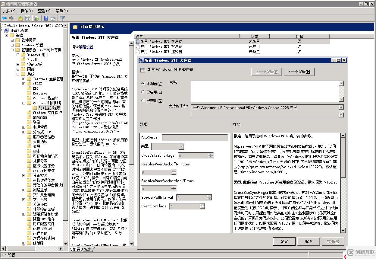Viewport: 376px width, 259px height.
Task: Toggle the Show/Hide Console Tree icon
Action: (x=27, y=18)
